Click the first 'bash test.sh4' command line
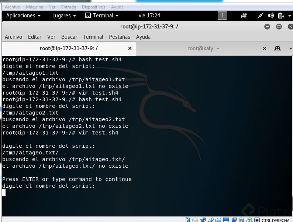This screenshot has width=293, height=222. pos(62,59)
